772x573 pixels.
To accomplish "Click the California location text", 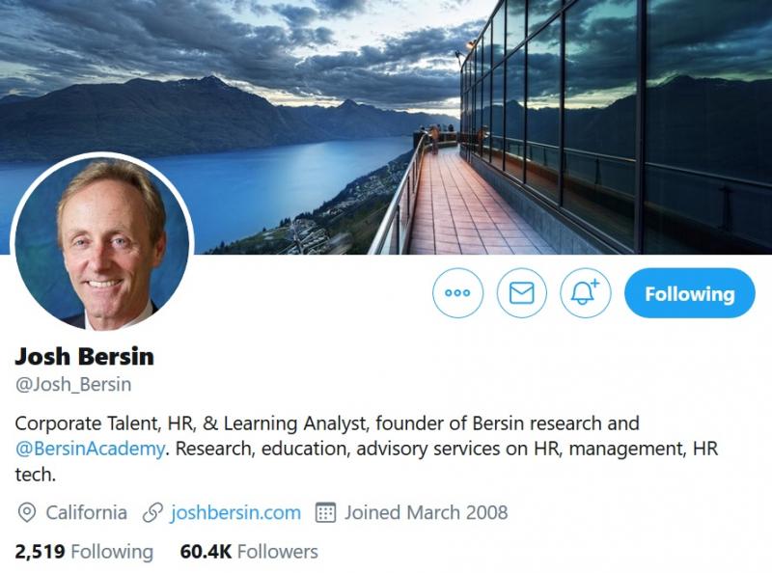I will pyautogui.click(x=87, y=512).
